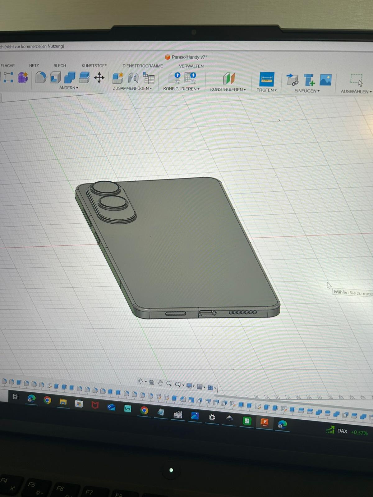Click the Joint tool icon

point(133,78)
